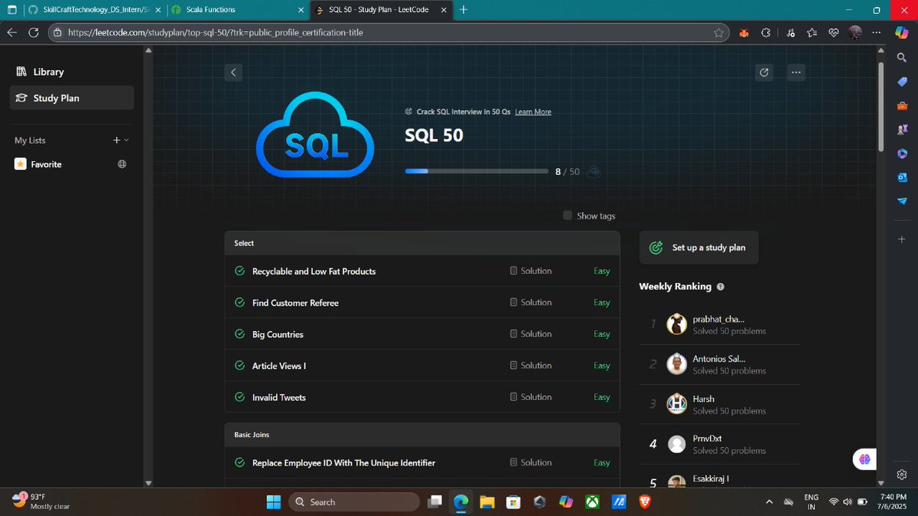Open Recyclable and Low Fat Products problem

coord(314,271)
